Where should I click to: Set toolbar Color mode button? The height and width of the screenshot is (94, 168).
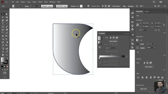pos(2,67)
